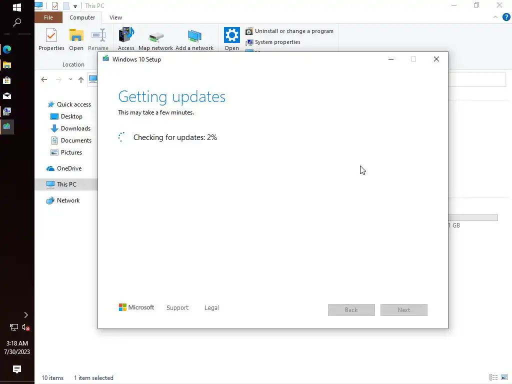Click Add a network location icon
Screen dimensions: 512x384
click(x=194, y=39)
